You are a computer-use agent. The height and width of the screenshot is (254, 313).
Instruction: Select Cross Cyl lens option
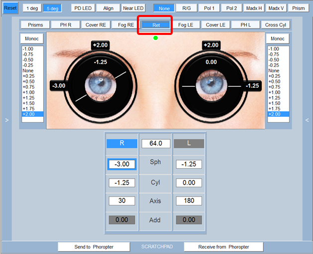point(275,25)
